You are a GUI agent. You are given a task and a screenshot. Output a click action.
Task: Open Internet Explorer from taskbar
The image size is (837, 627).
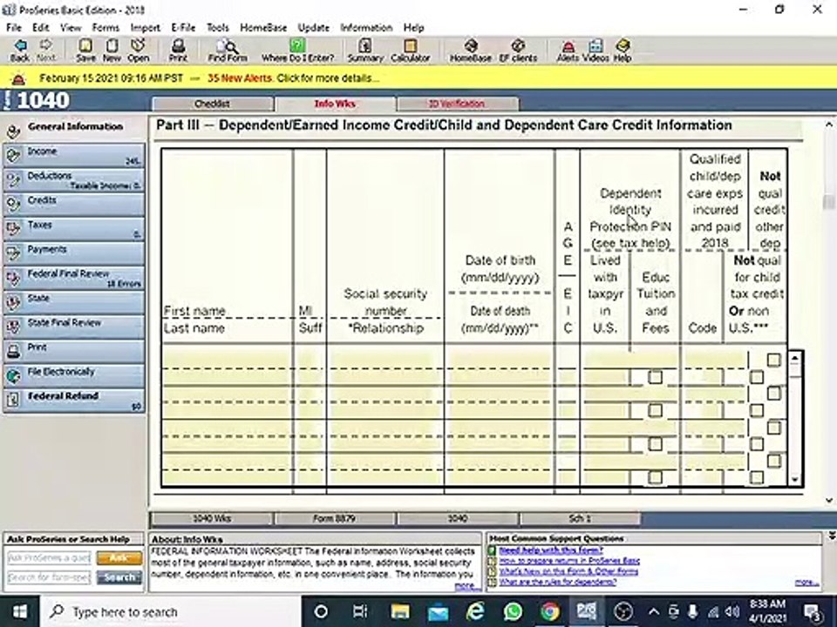tap(475, 611)
